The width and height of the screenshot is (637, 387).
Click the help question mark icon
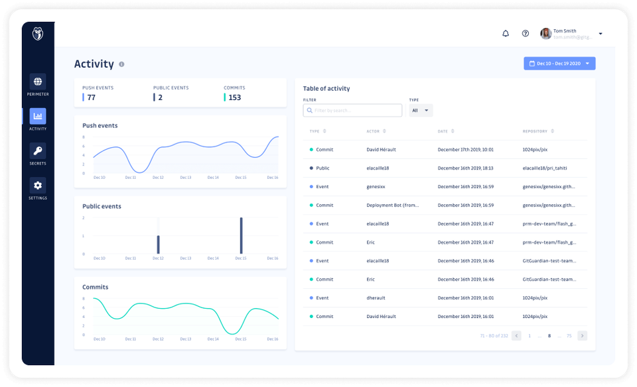(x=526, y=32)
